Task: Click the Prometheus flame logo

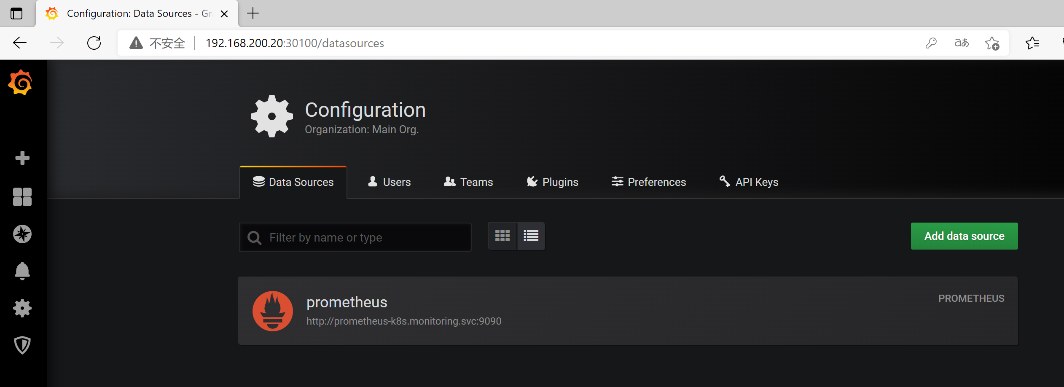Action: (x=272, y=311)
